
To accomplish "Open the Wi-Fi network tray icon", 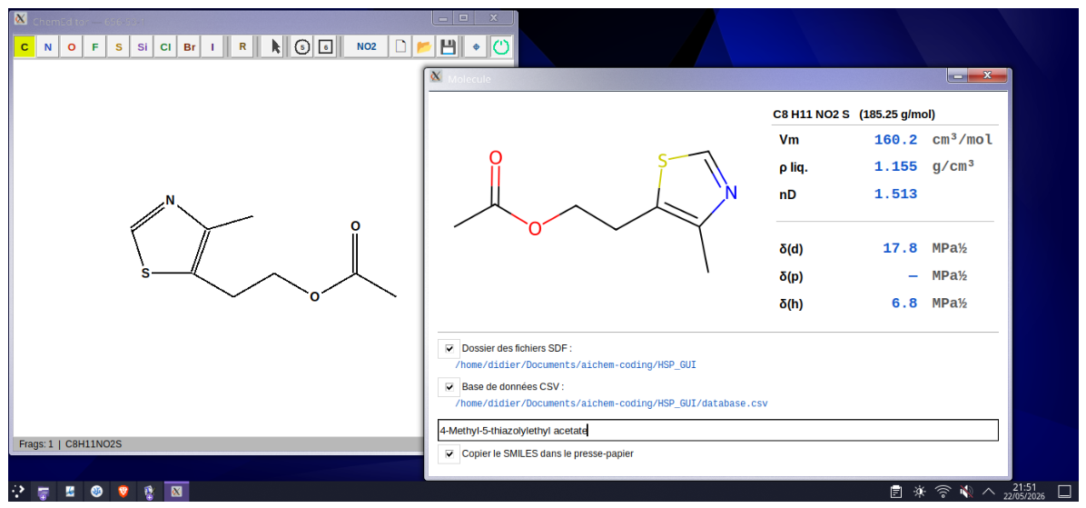I will click(943, 492).
